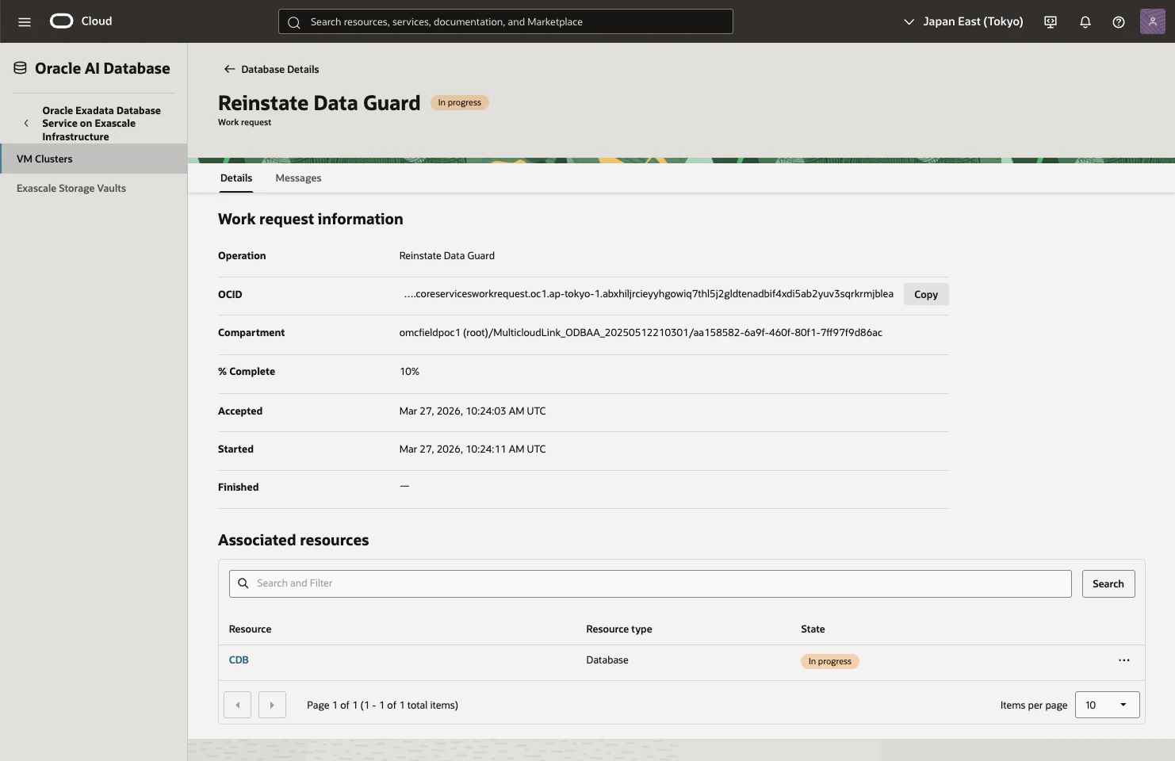The height and width of the screenshot is (761, 1175).
Task: Open the CDB resource link
Action: [x=239, y=660]
